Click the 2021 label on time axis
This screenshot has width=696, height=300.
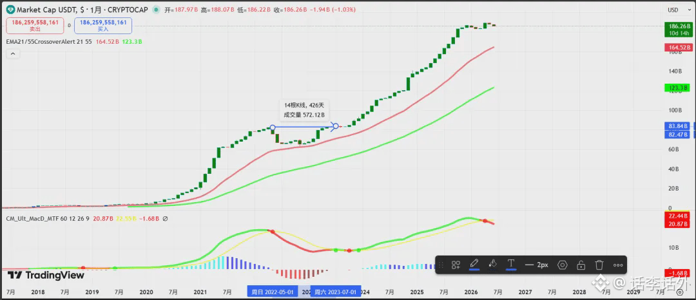tap(200, 292)
